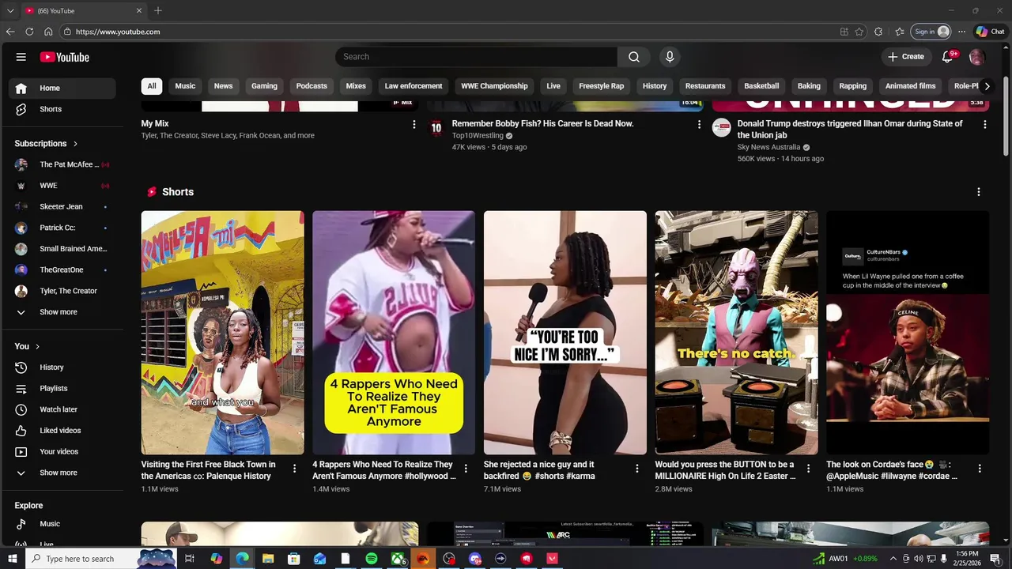Image resolution: width=1012 pixels, height=569 pixels.
Task: Click the YouTube search field
Action: [476, 57]
